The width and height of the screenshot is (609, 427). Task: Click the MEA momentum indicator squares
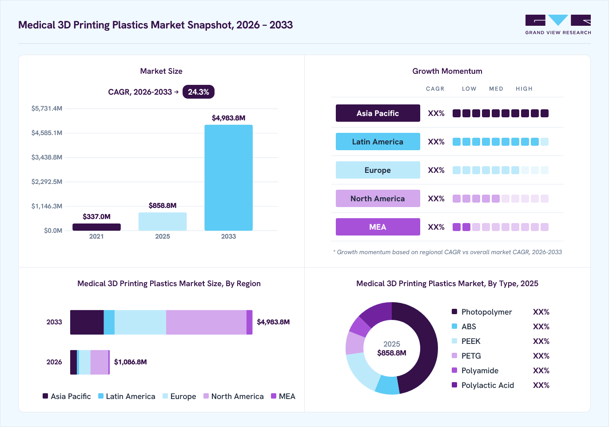coord(501,227)
